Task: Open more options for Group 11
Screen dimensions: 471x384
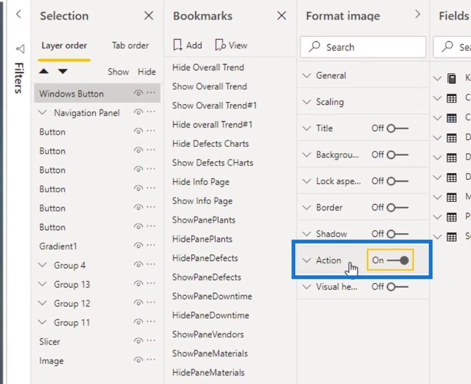Action: (151, 322)
